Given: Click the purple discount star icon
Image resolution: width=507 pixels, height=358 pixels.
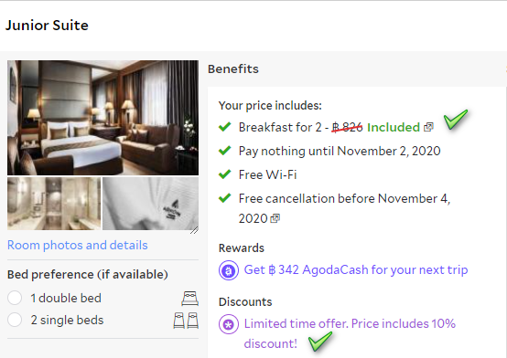Looking at the screenshot, I should pos(229,324).
